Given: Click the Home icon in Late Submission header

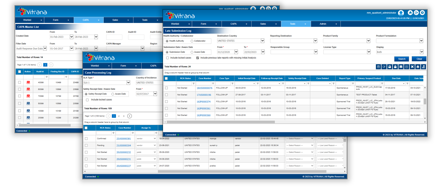Looking at the screenshot, I should tap(410, 13).
